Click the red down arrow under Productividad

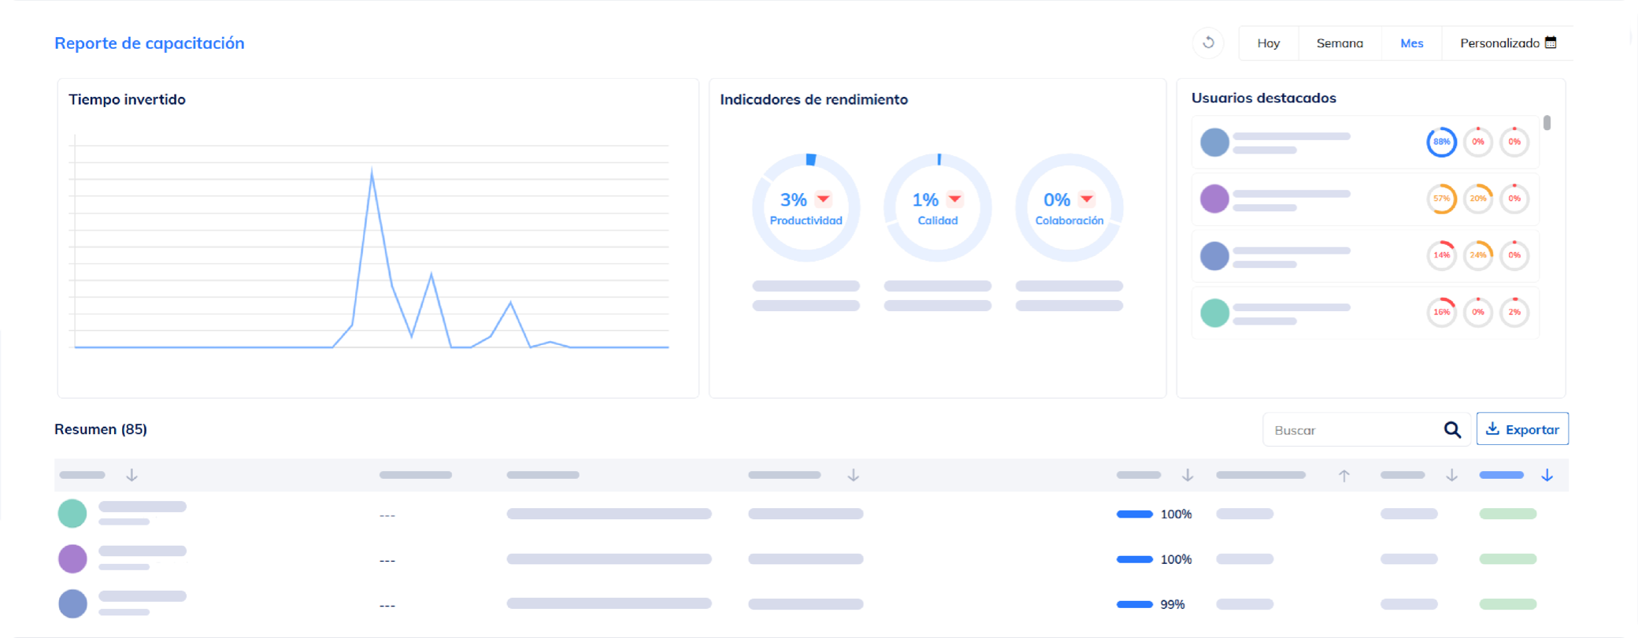coord(823,199)
